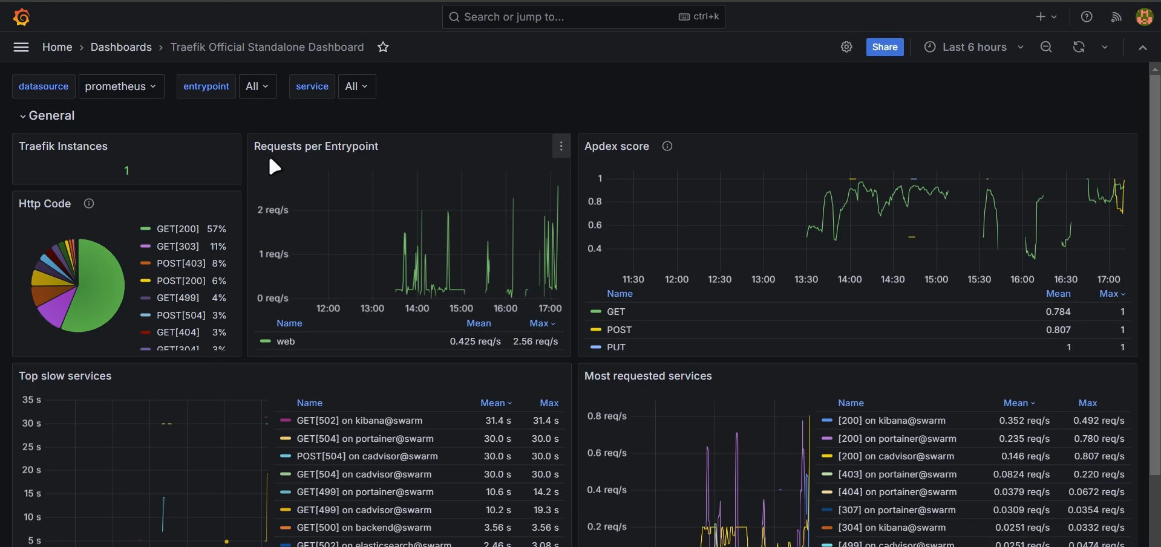Click the Traefik Instances panel title
This screenshot has width=1161, height=547.
pos(63,146)
